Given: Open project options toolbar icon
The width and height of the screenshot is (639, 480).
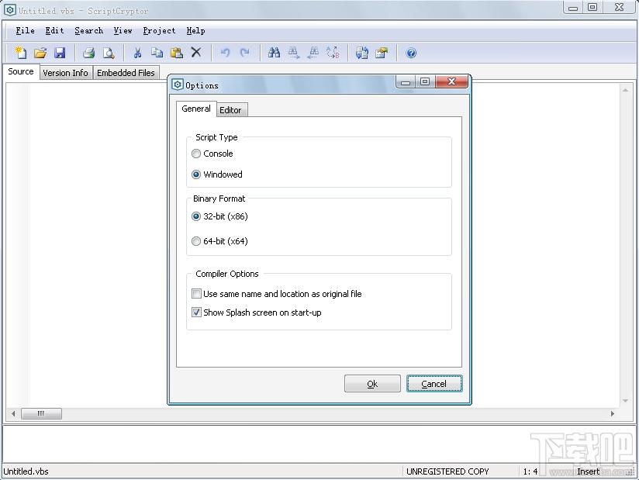Looking at the screenshot, I should pos(382,53).
